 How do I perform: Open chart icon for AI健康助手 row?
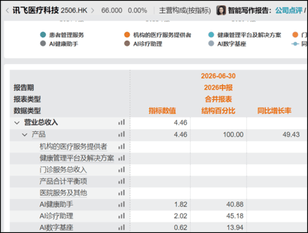pos(121,205)
